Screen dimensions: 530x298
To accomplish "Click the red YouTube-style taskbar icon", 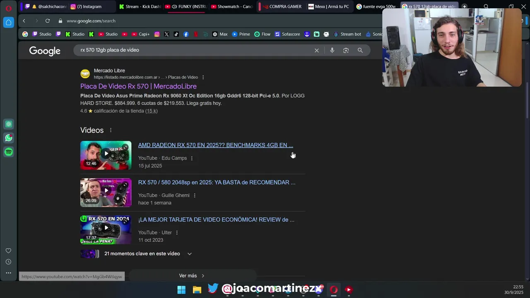I will 349,290.
